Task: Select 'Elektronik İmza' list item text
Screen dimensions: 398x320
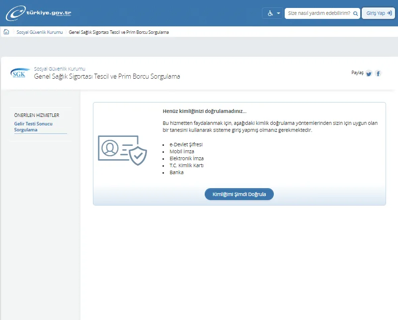Action: [186, 158]
